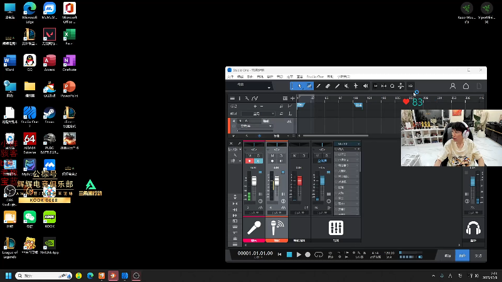Click the highlighted blue button at bottom right
Viewport: 502px width, 282px height.
pos(462,255)
